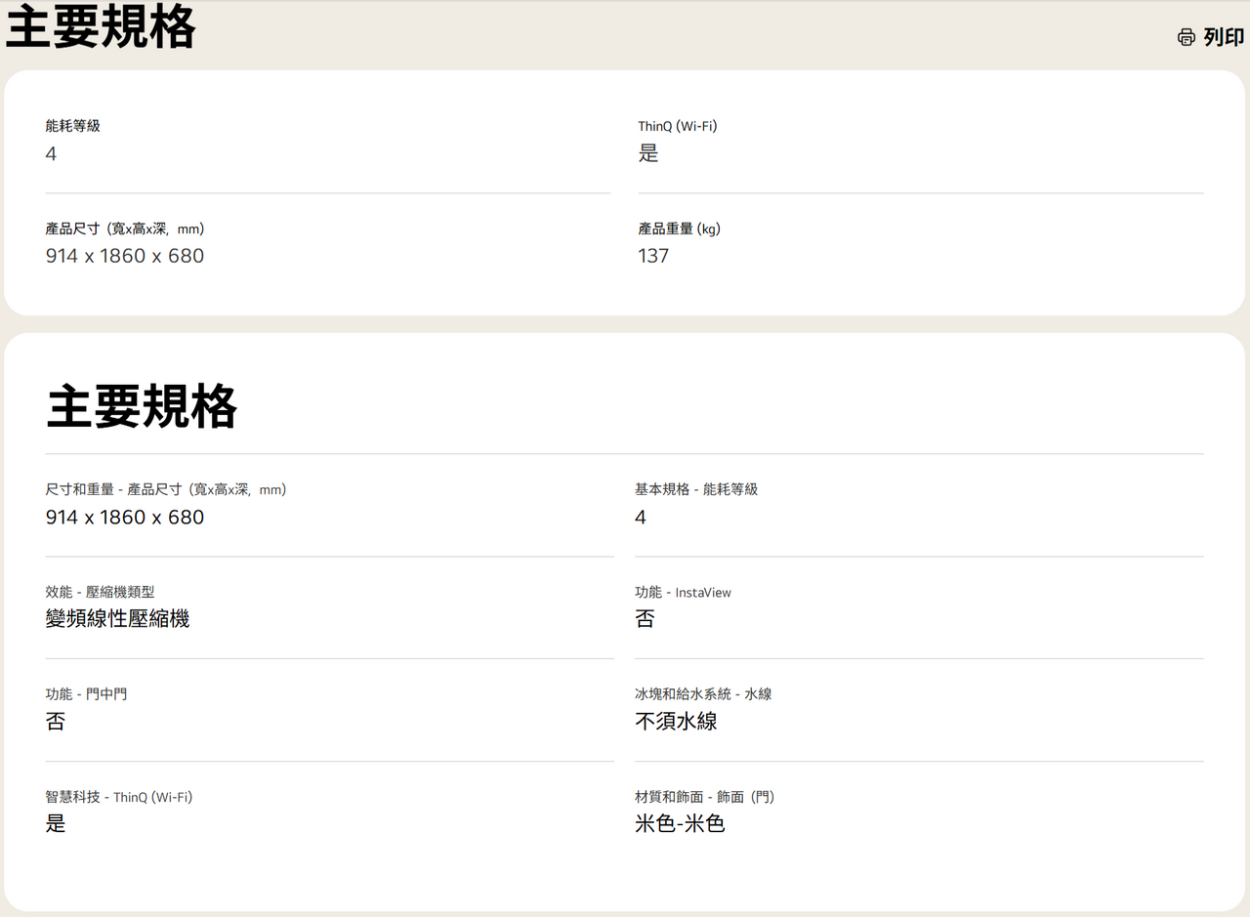The image size is (1250, 917).
Task: Select the 米色-米色 finish value
Action: (x=680, y=824)
